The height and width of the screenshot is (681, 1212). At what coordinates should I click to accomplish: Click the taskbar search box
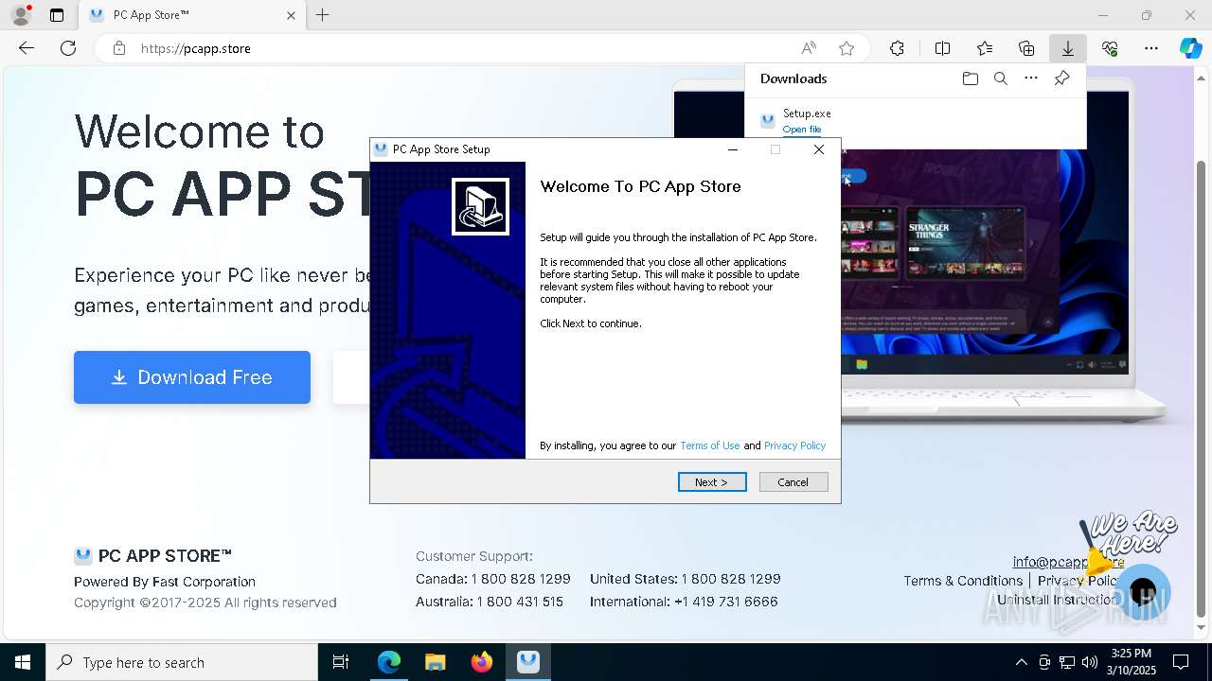click(182, 662)
